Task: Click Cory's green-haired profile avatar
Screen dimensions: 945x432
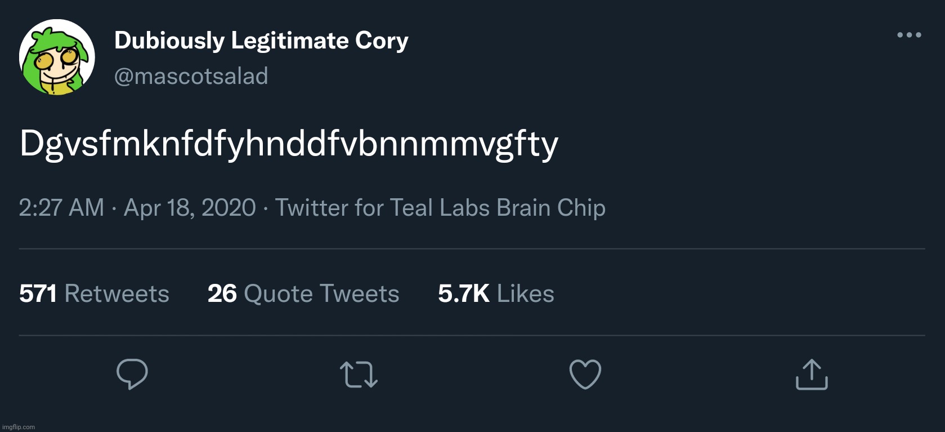Action: pos(57,57)
